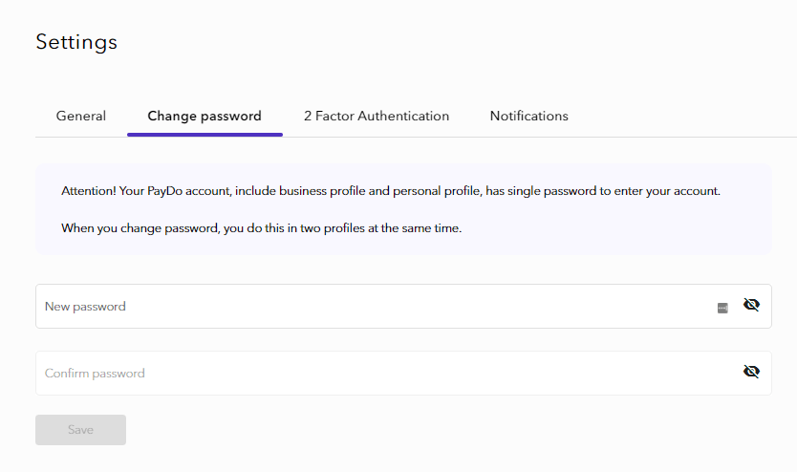Screen dimensions: 797x472
Task: Click the "When you change password" notice line
Action: [261, 228]
